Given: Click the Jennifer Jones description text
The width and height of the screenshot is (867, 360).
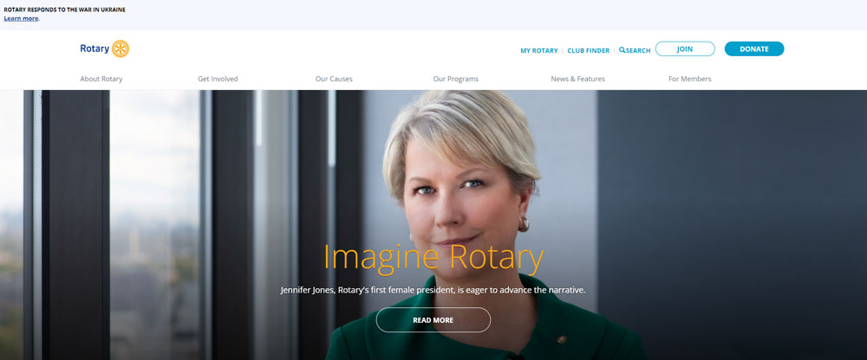Looking at the screenshot, I should [433, 290].
